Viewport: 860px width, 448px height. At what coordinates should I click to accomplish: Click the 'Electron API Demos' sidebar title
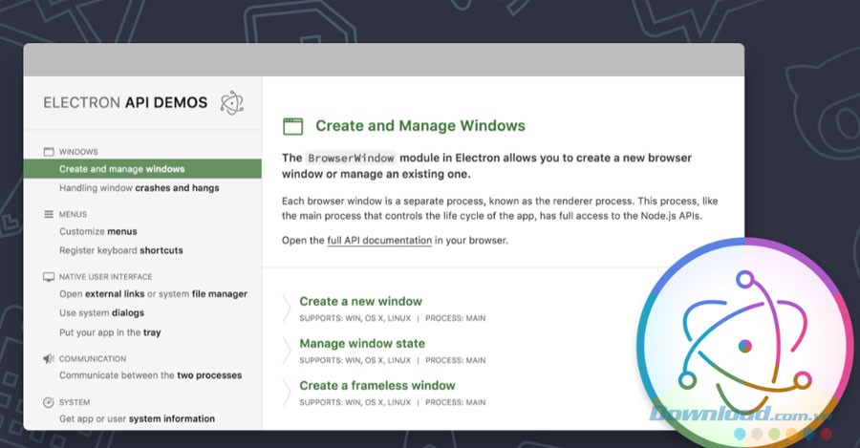125,103
